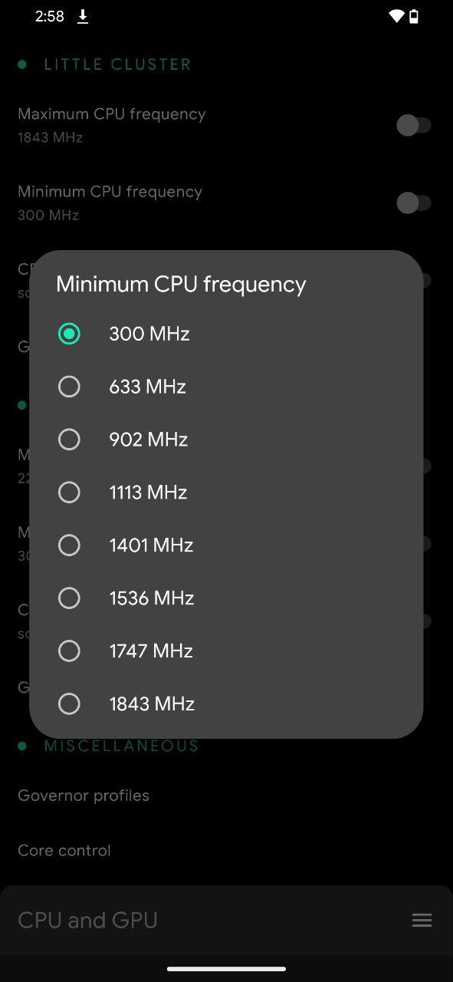Set minimum frequency to 1843 MHz

point(226,704)
